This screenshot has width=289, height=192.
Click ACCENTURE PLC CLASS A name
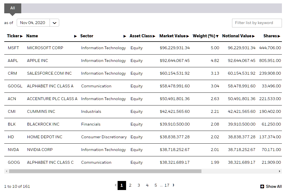click(52, 99)
